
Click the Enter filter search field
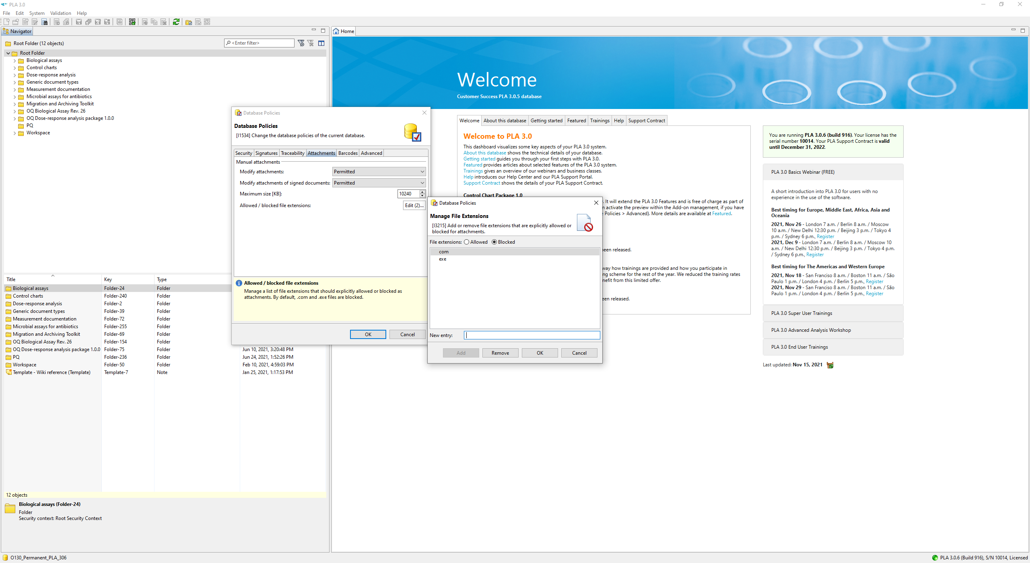point(259,43)
